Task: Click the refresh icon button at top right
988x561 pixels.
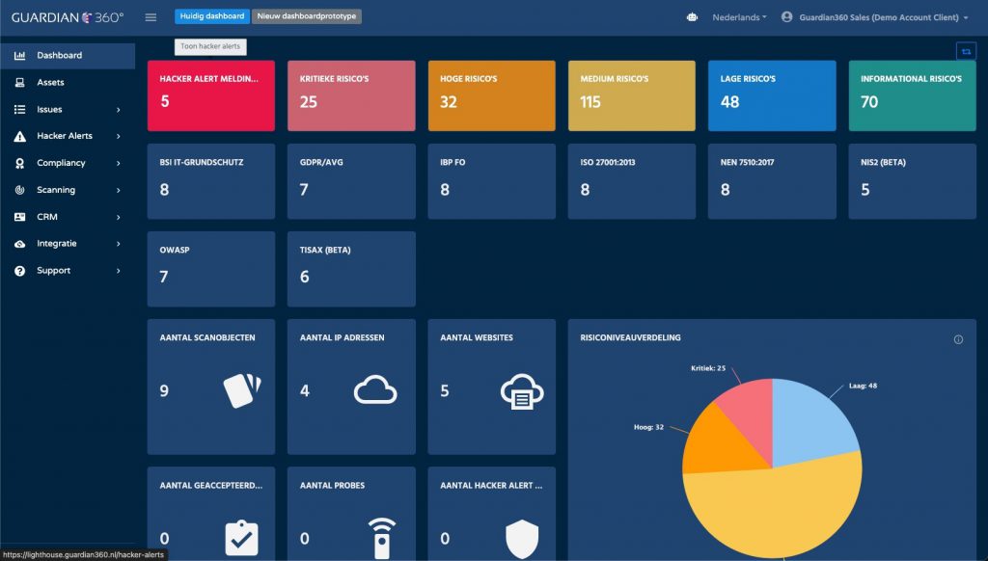Action: tap(965, 51)
